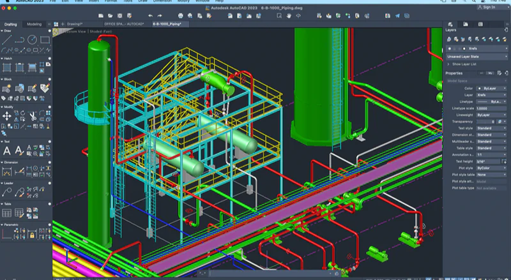Pick the Move tool in Modify
Image resolution: width=511 pixels, height=280 pixels.
point(6,116)
